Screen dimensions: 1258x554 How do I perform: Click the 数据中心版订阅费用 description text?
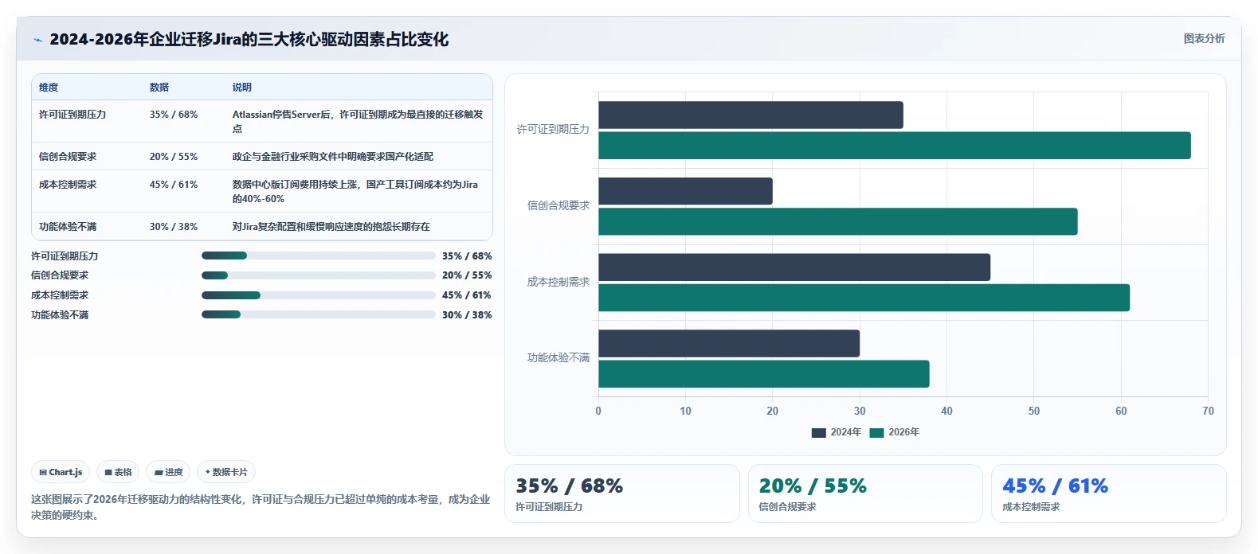point(355,192)
